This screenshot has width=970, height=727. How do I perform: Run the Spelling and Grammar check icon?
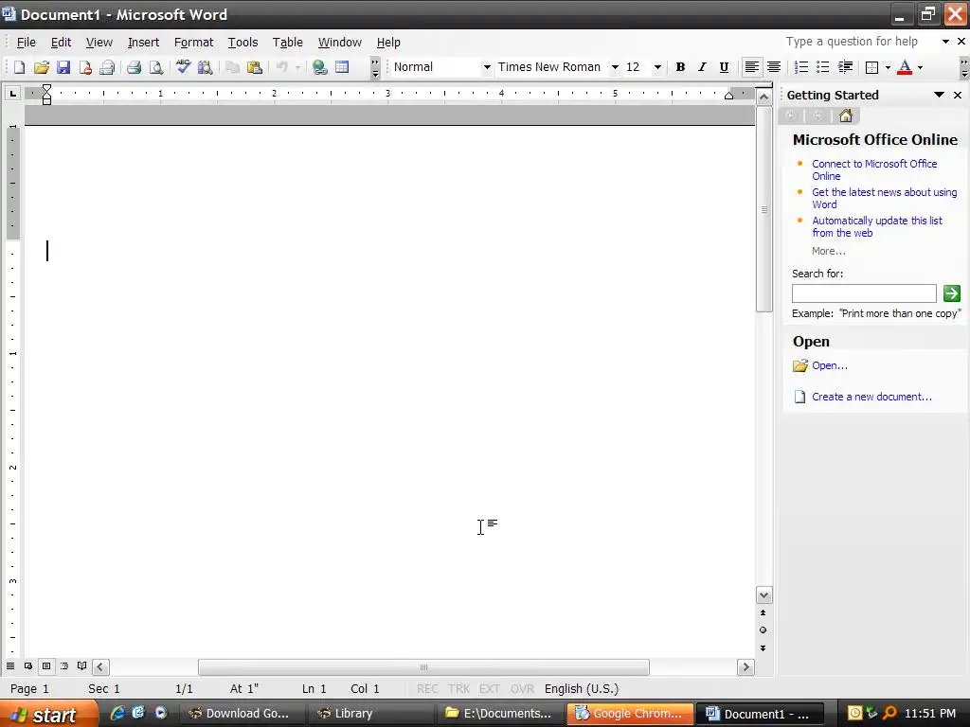(183, 67)
